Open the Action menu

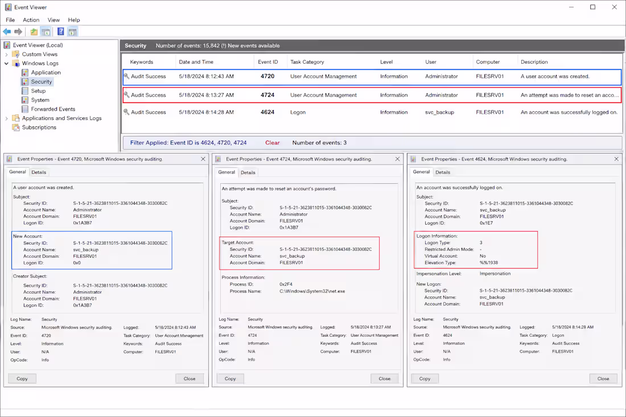pyautogui.click(x=31, y=20)
